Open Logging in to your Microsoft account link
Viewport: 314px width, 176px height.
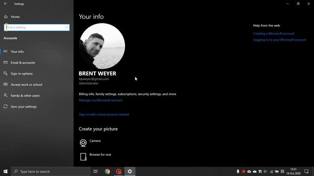click(x=280, y=40)
